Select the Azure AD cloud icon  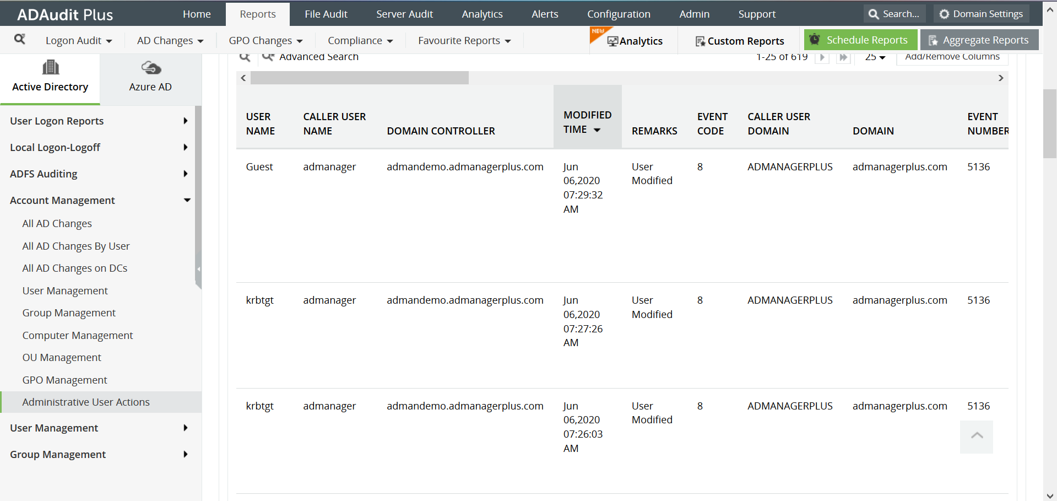click(x=150, y=68)
